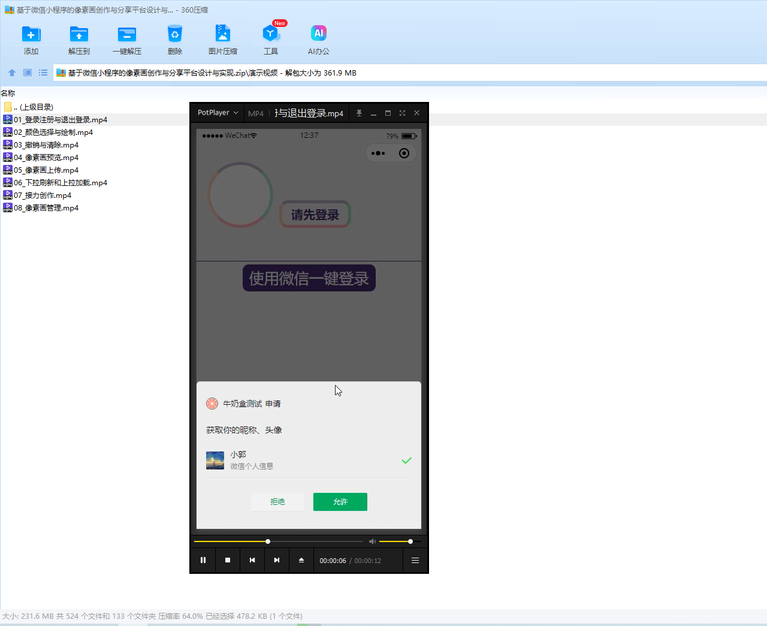Sort files by the 名称 column header

(8, 93)
